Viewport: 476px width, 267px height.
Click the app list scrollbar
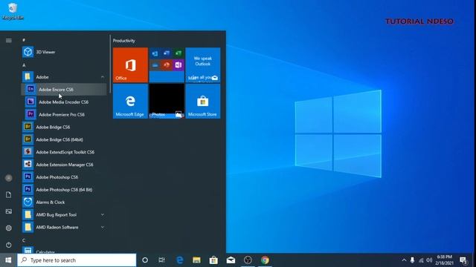point(110,64)
